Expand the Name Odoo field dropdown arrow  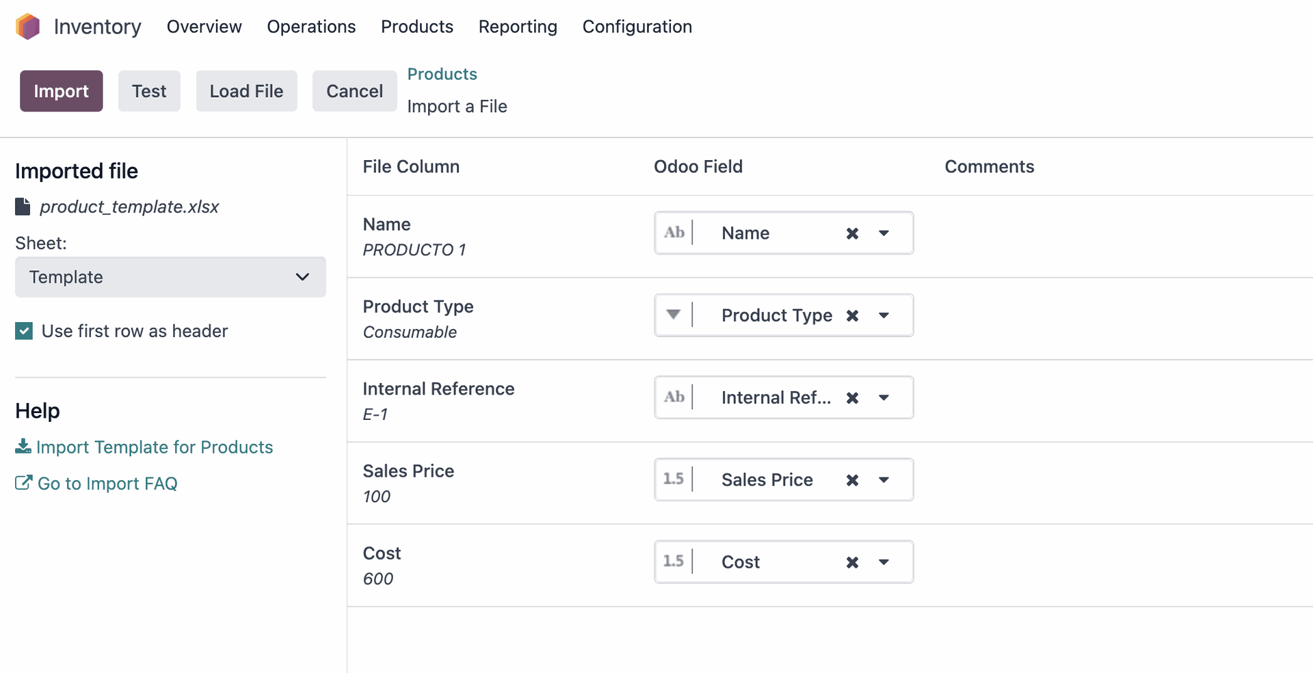point(884,233)
